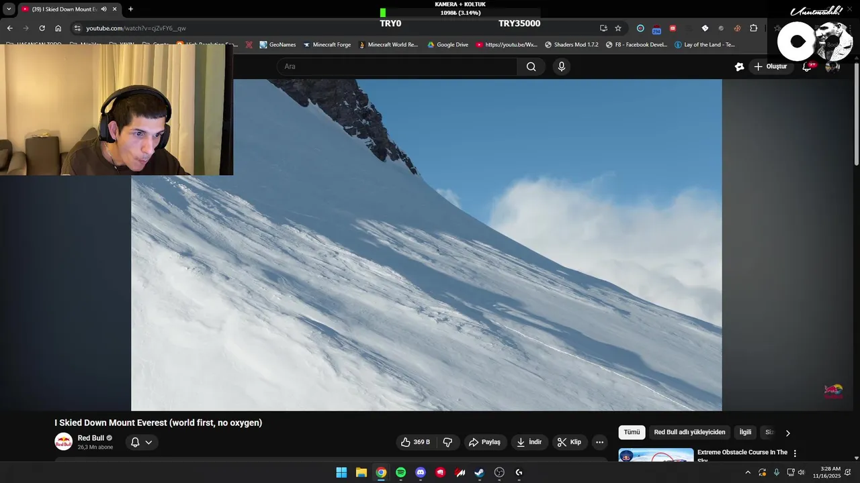Viewport: 860px width, 483px height.
Task: Open the F8 - Facebook Devel... bookmark
Action: pos(636,45)
